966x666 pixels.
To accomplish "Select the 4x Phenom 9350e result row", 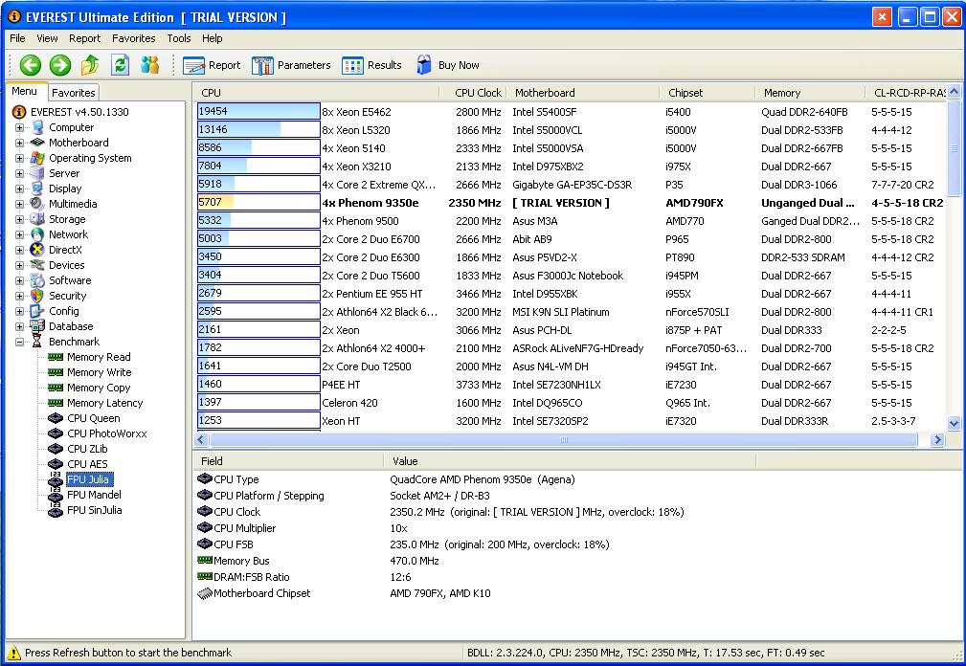I will click(x=572, y=203).
